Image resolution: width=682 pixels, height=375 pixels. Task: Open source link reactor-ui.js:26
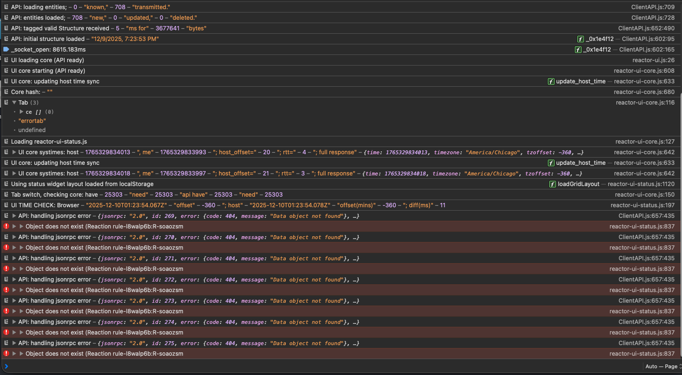pos(653,60)
